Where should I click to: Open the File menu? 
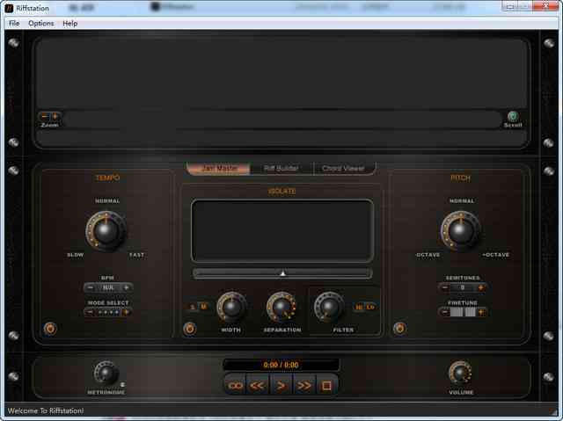coord(14,23)
